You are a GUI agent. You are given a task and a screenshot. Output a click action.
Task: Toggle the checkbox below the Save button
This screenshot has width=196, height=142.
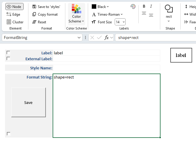coord(8,134)
